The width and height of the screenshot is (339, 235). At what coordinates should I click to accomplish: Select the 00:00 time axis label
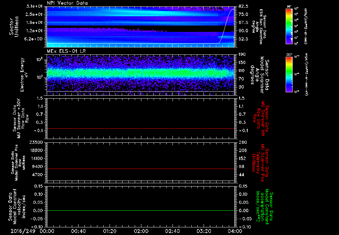pos(47,231)
